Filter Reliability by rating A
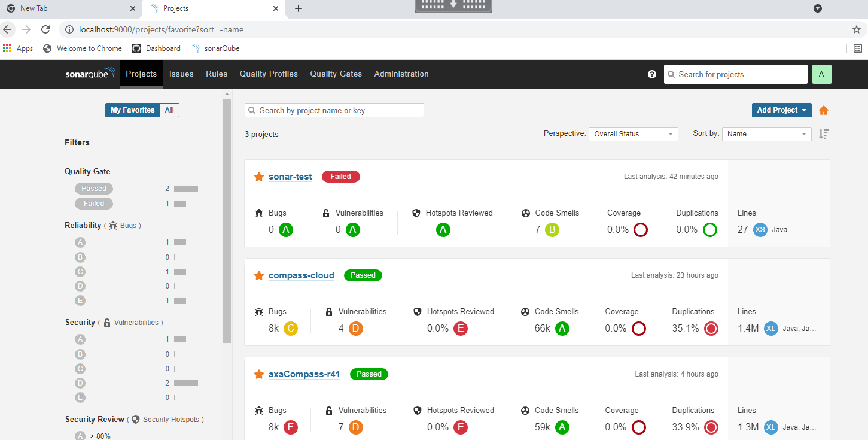868x440 pixels. coord(80,242)
